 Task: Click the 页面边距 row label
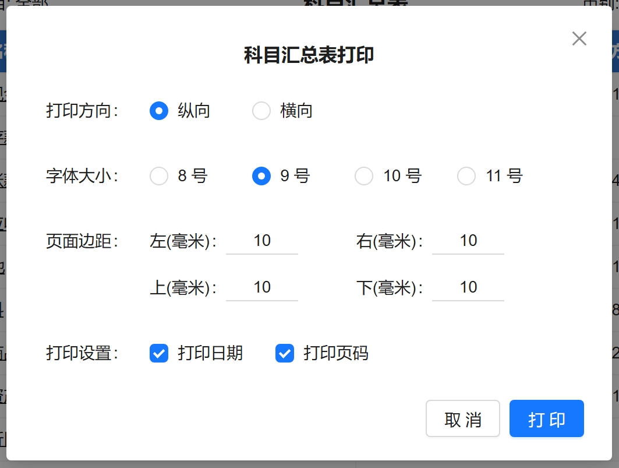point(82,241)
